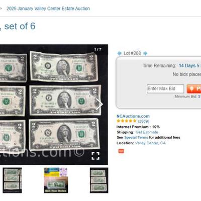Open the Special Terms link
The height and width of the screenshot is (201, 201).
point(136,138)
